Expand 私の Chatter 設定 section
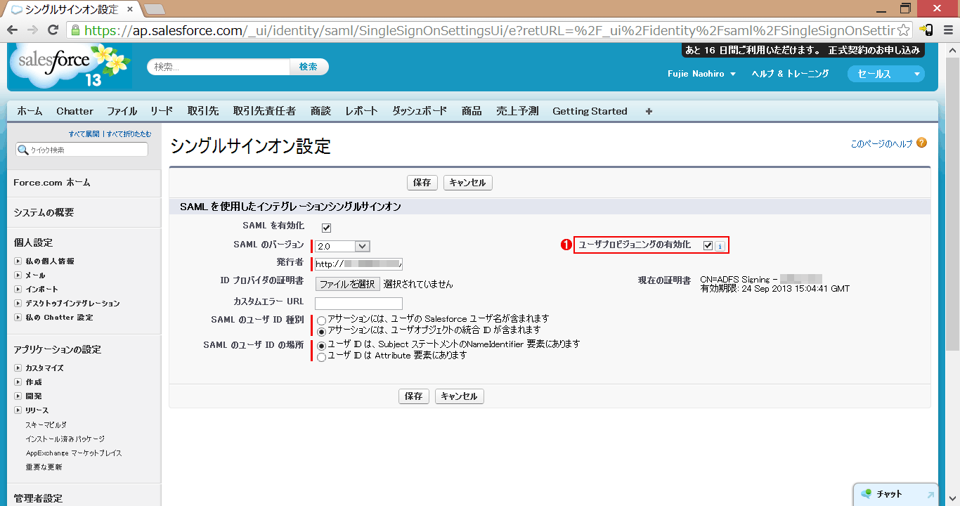This screenshot has height=506, width=960. [18, 318]
